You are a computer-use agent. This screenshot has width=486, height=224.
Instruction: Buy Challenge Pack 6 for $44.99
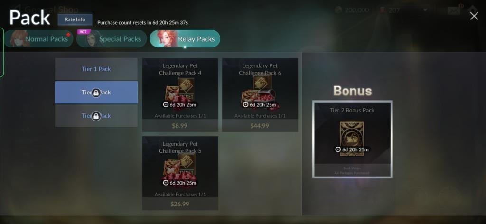260,126
